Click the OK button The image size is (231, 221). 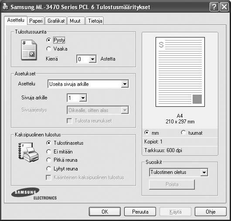click(105, 212)
